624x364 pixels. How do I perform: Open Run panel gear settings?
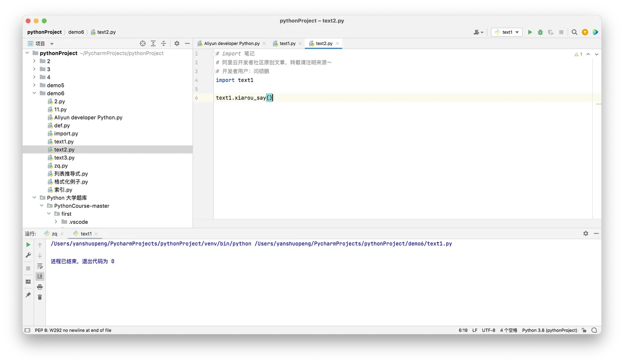586,233
